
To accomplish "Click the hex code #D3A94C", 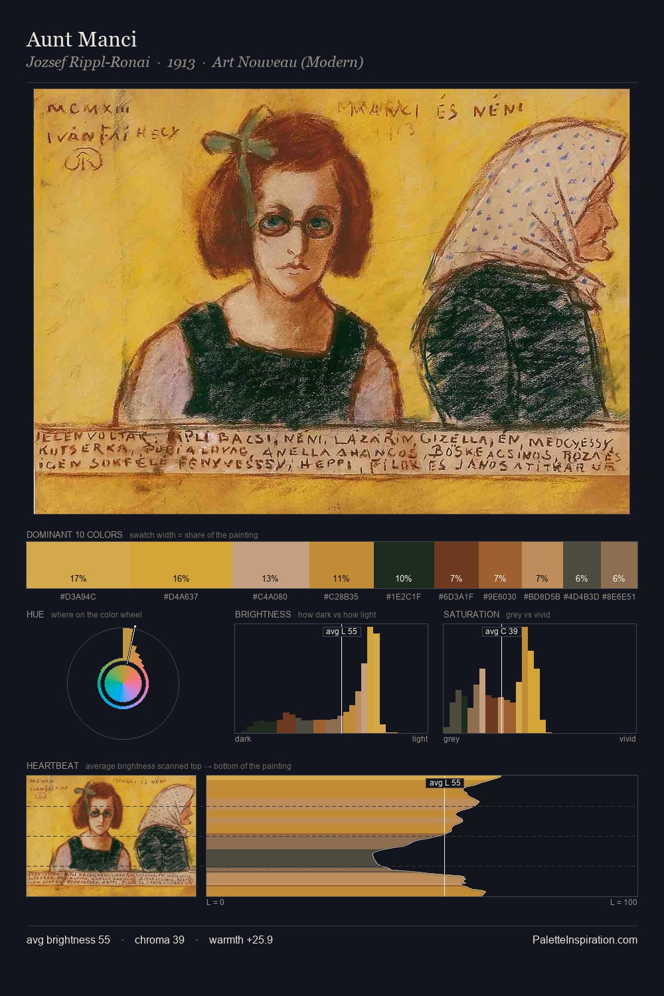I will coord(78,597).
